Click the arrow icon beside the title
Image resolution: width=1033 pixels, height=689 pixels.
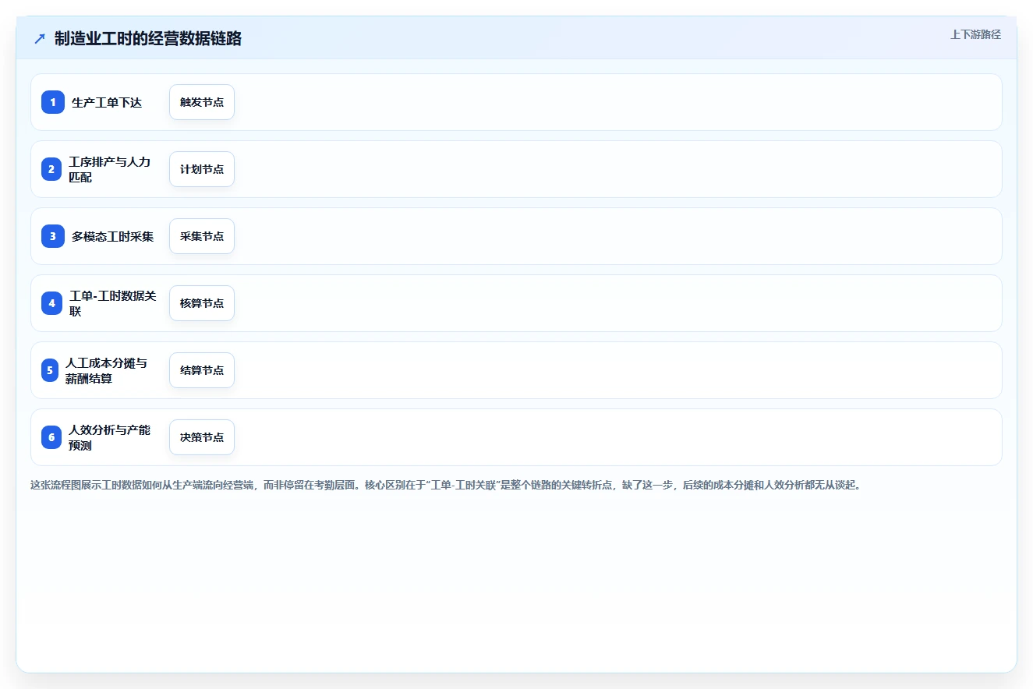(40, 39)
